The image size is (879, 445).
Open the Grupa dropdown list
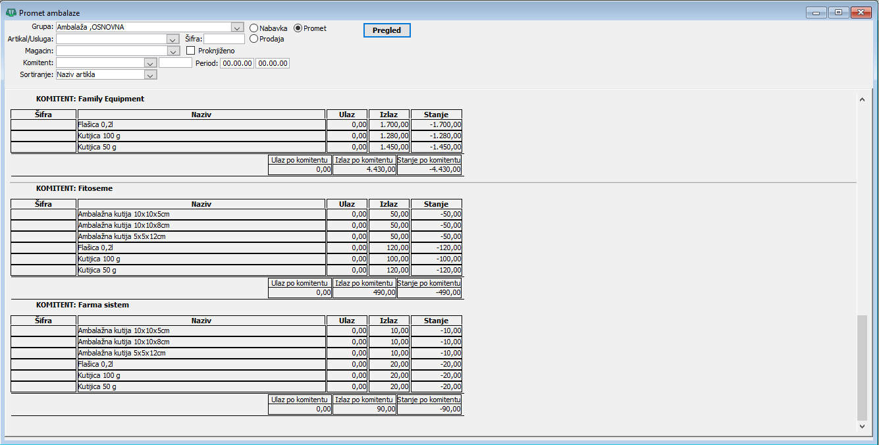[238, 28]
